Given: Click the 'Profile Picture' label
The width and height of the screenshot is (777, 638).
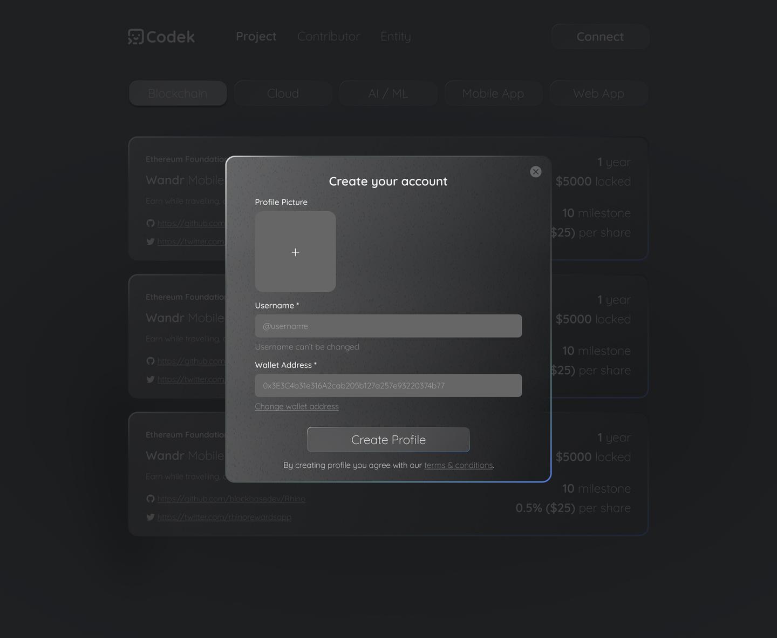Looking at the screenshot, I should [x=281, y=202].
